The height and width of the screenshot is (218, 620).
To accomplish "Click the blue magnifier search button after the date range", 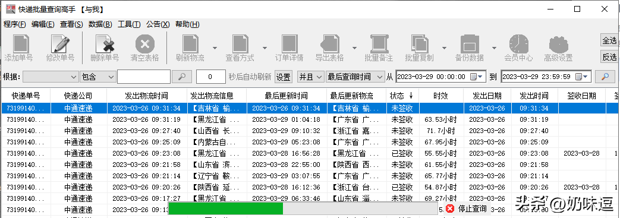I will coord(605,77).
